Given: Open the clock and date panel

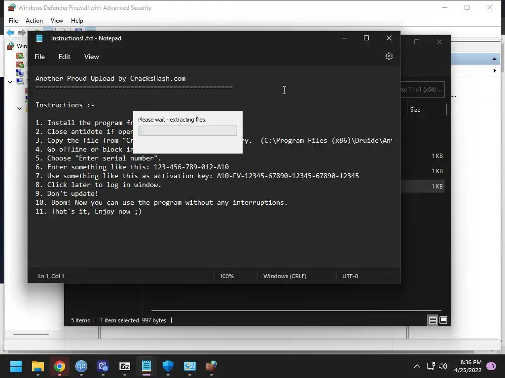Looking at the screenshot, I should [468, 366].
